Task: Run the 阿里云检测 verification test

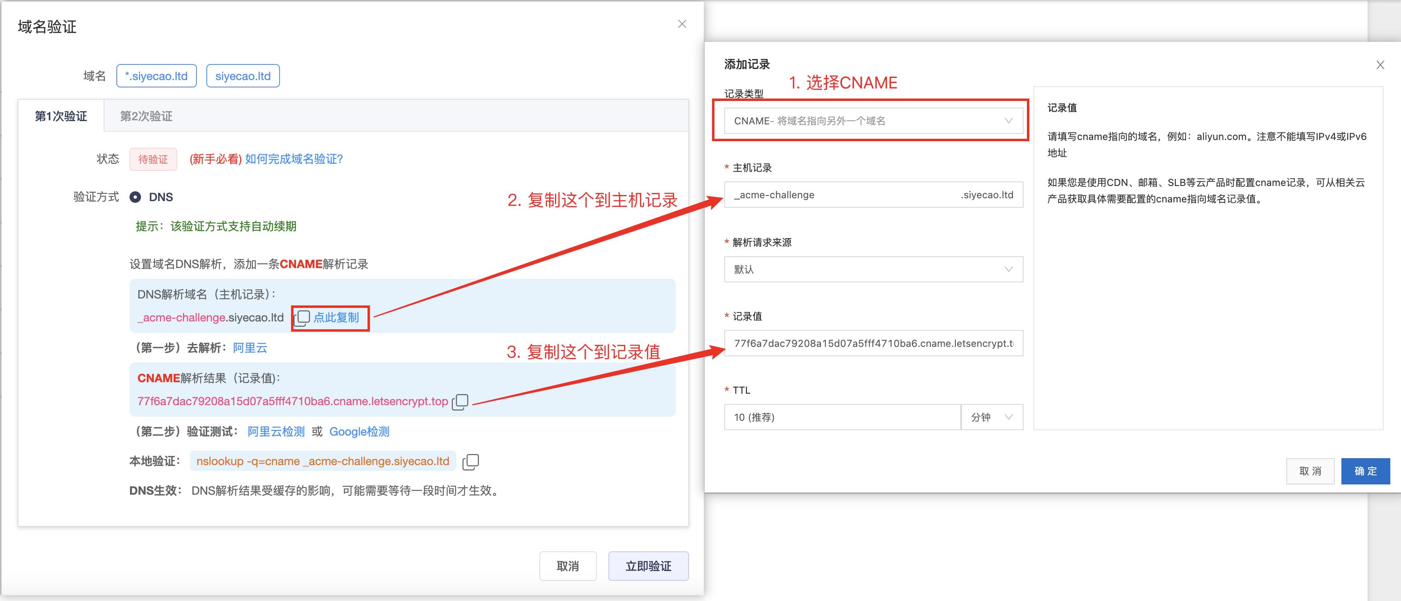Action: point(276,431)
